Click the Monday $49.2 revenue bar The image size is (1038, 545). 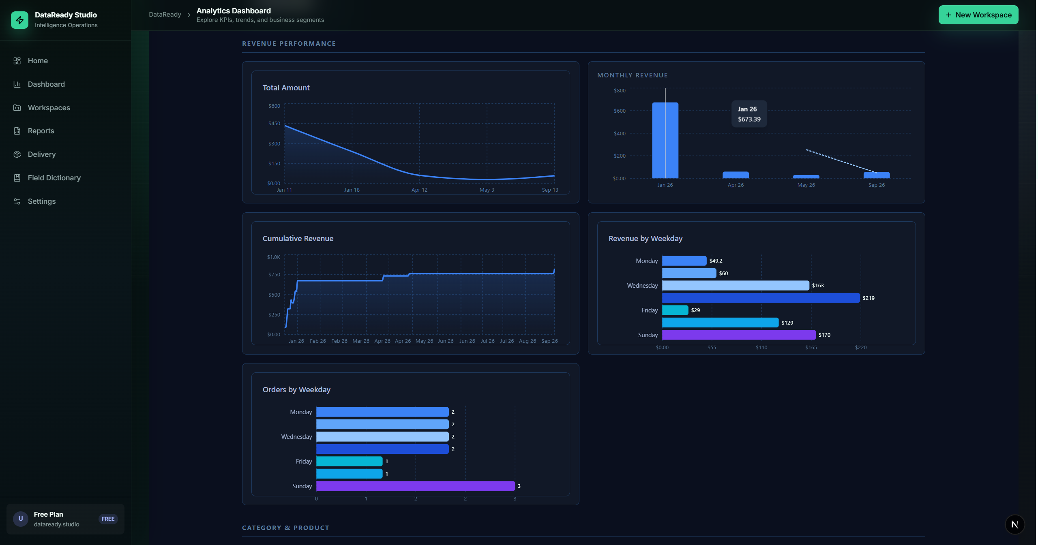click(x=684, y=261)
